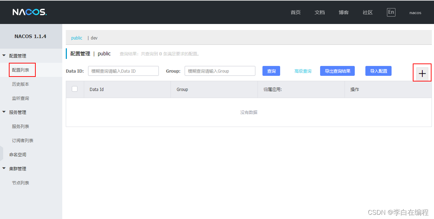Viewport: 434px width, 219px height.
Task: Click 导出查询结果 to export results
Action: 337,71
